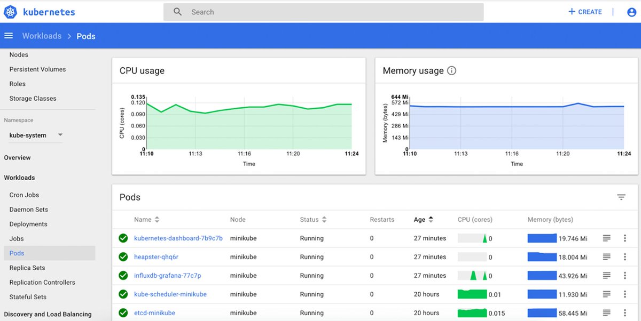Open the heapster-qhq6r pod details
The image size is (641, 321).
(157, 257)
